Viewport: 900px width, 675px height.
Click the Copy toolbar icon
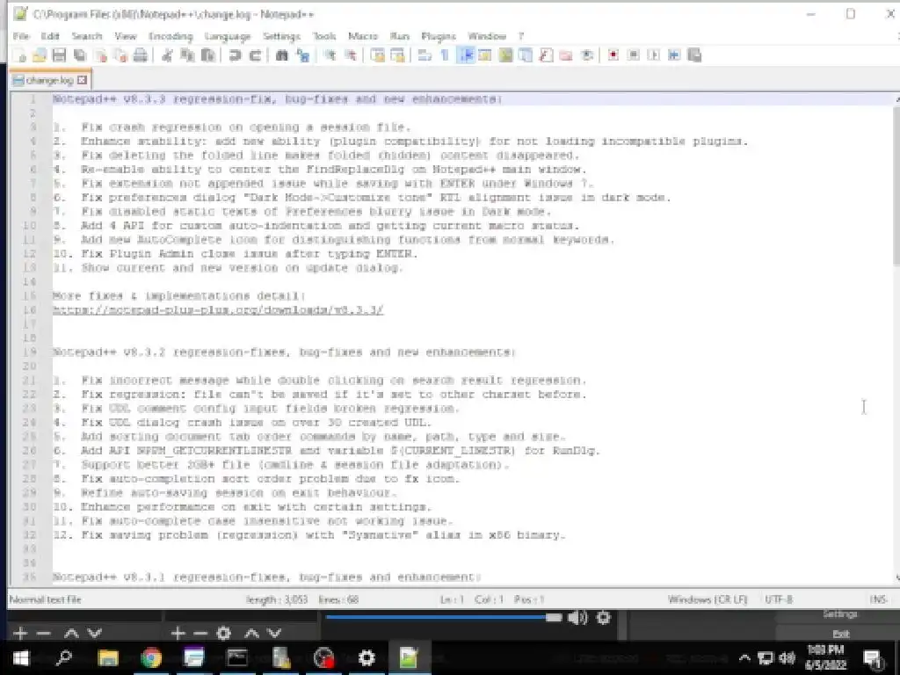pyautogui.click(x=187, y=55)
